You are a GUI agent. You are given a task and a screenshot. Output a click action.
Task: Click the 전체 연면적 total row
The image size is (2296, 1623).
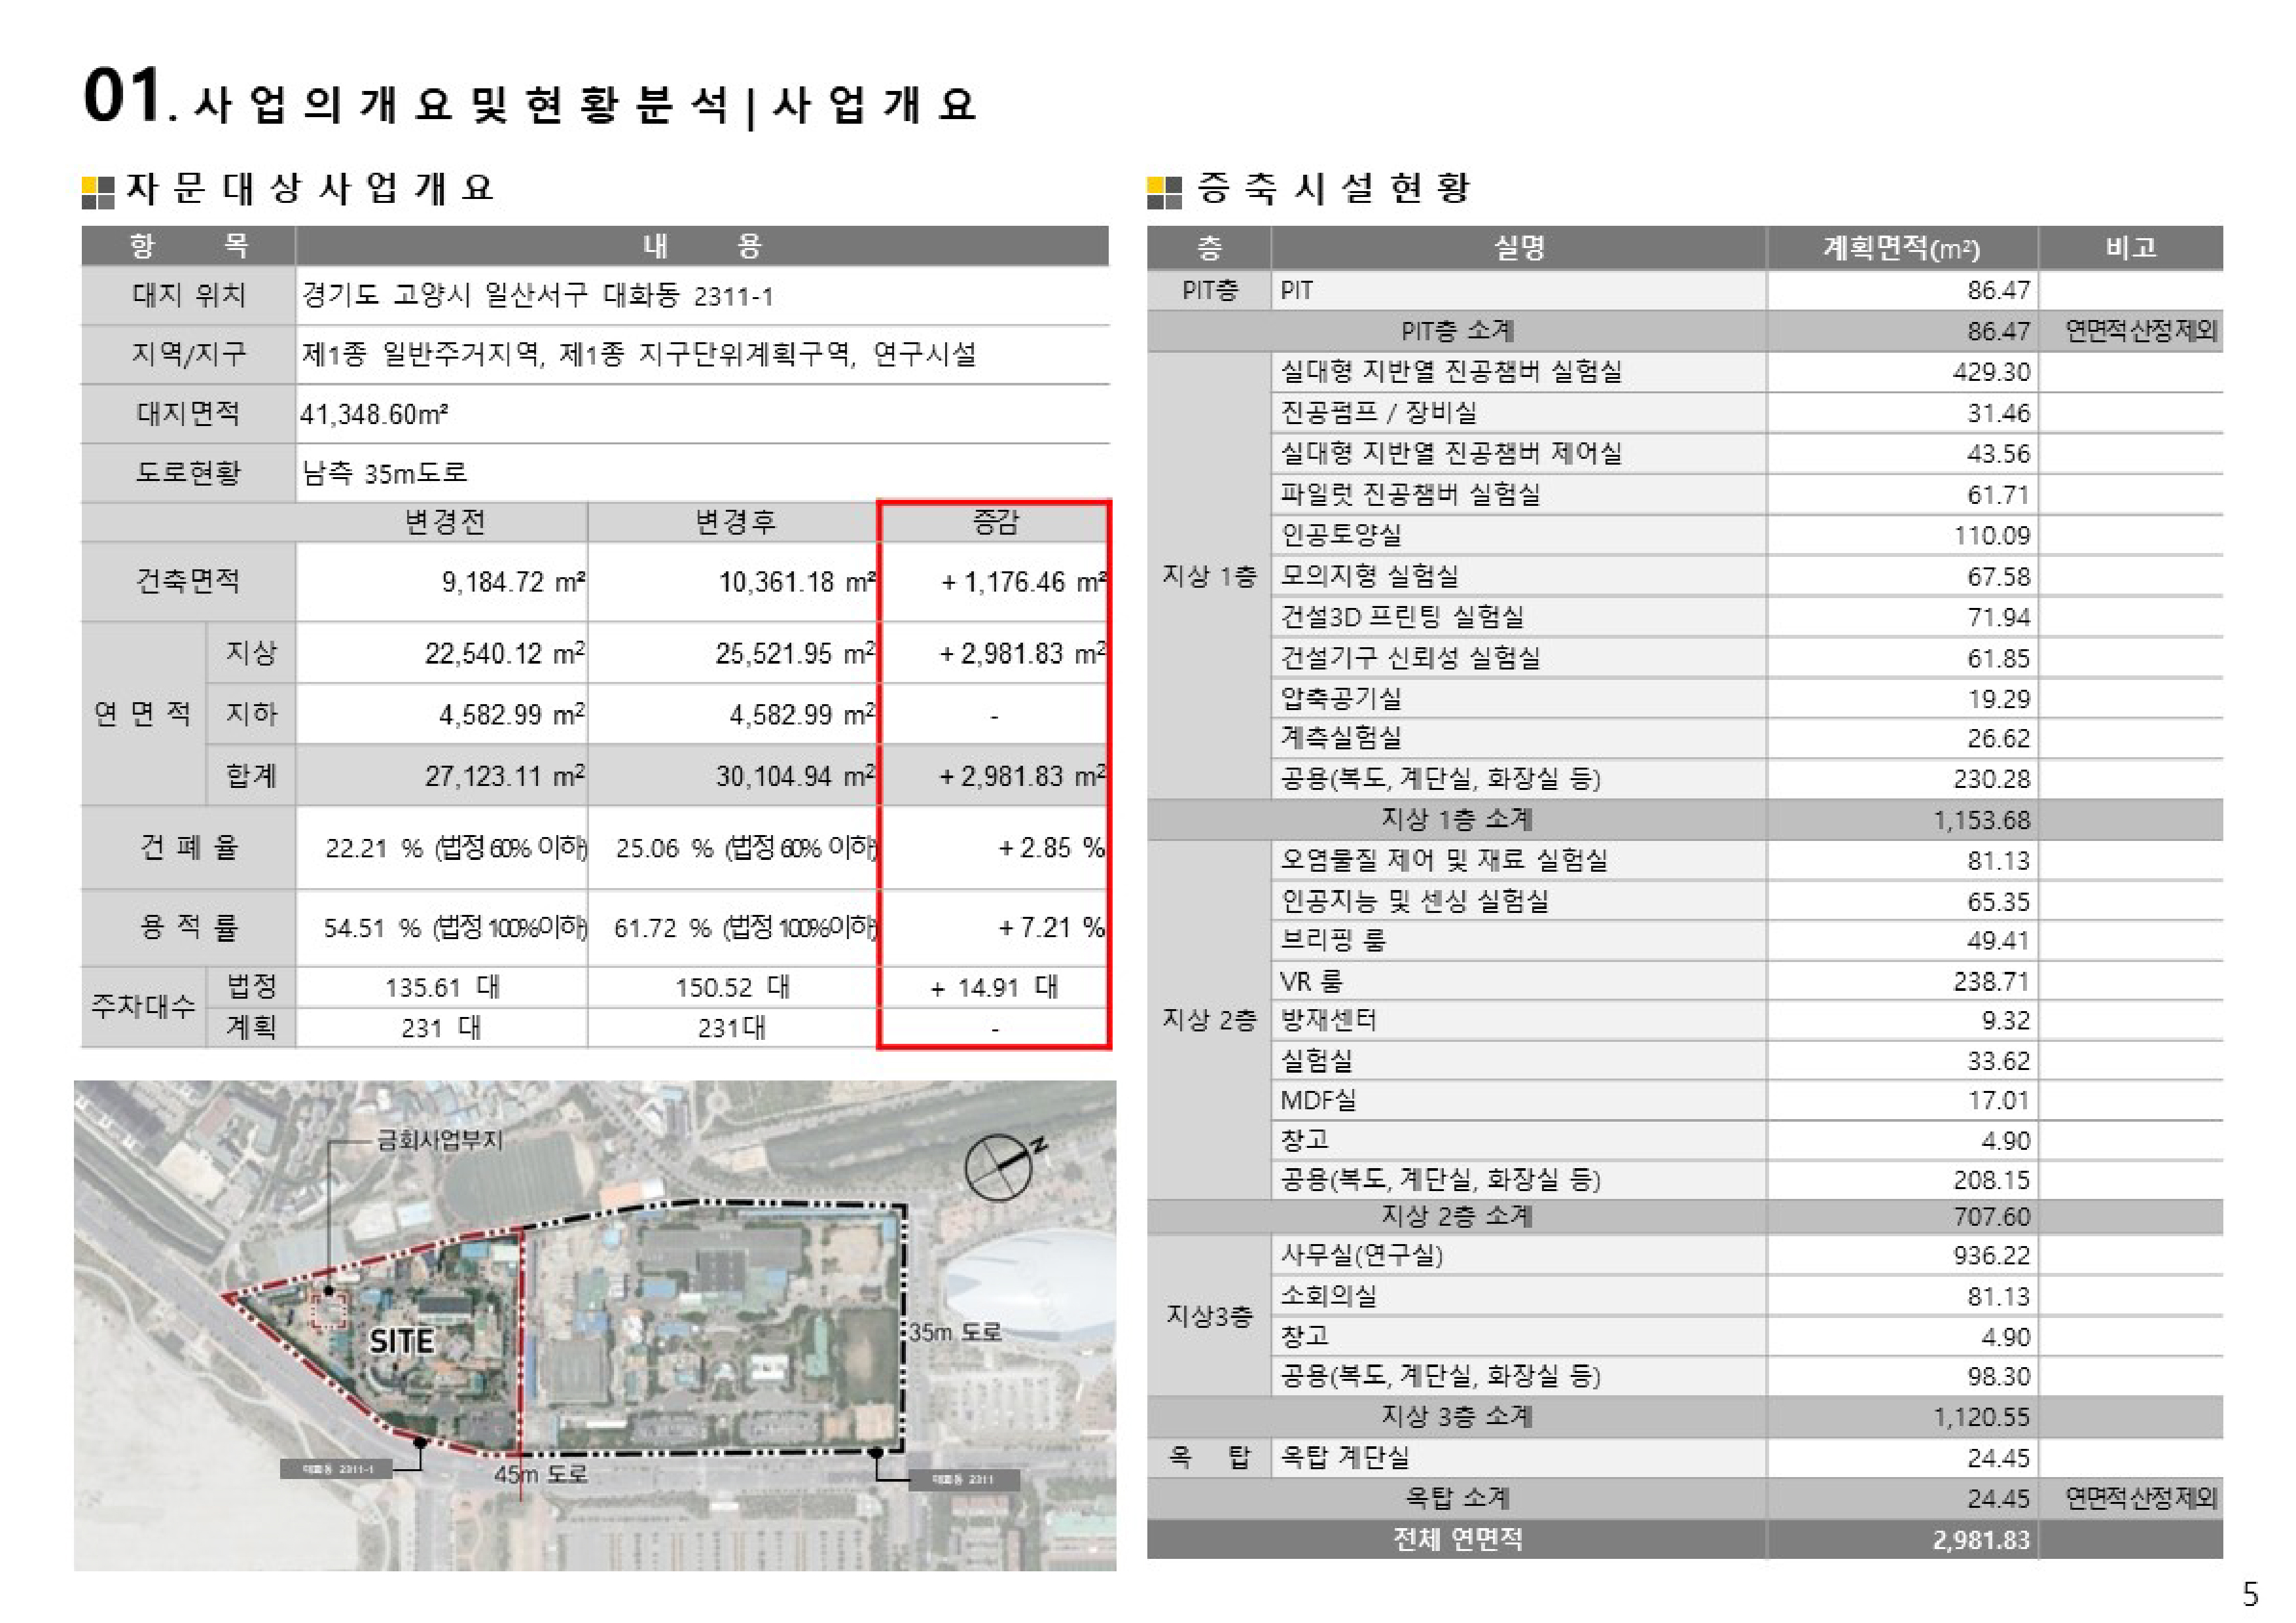(x=1458, y=1539)
